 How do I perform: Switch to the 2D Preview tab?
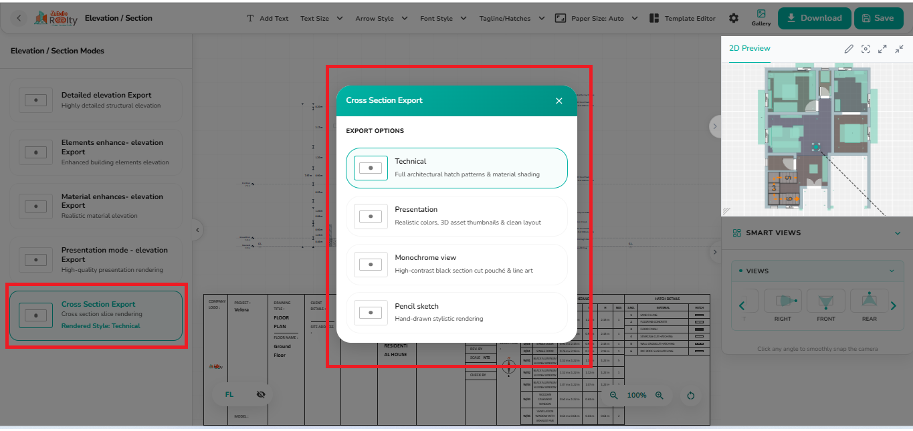(750, 48)
